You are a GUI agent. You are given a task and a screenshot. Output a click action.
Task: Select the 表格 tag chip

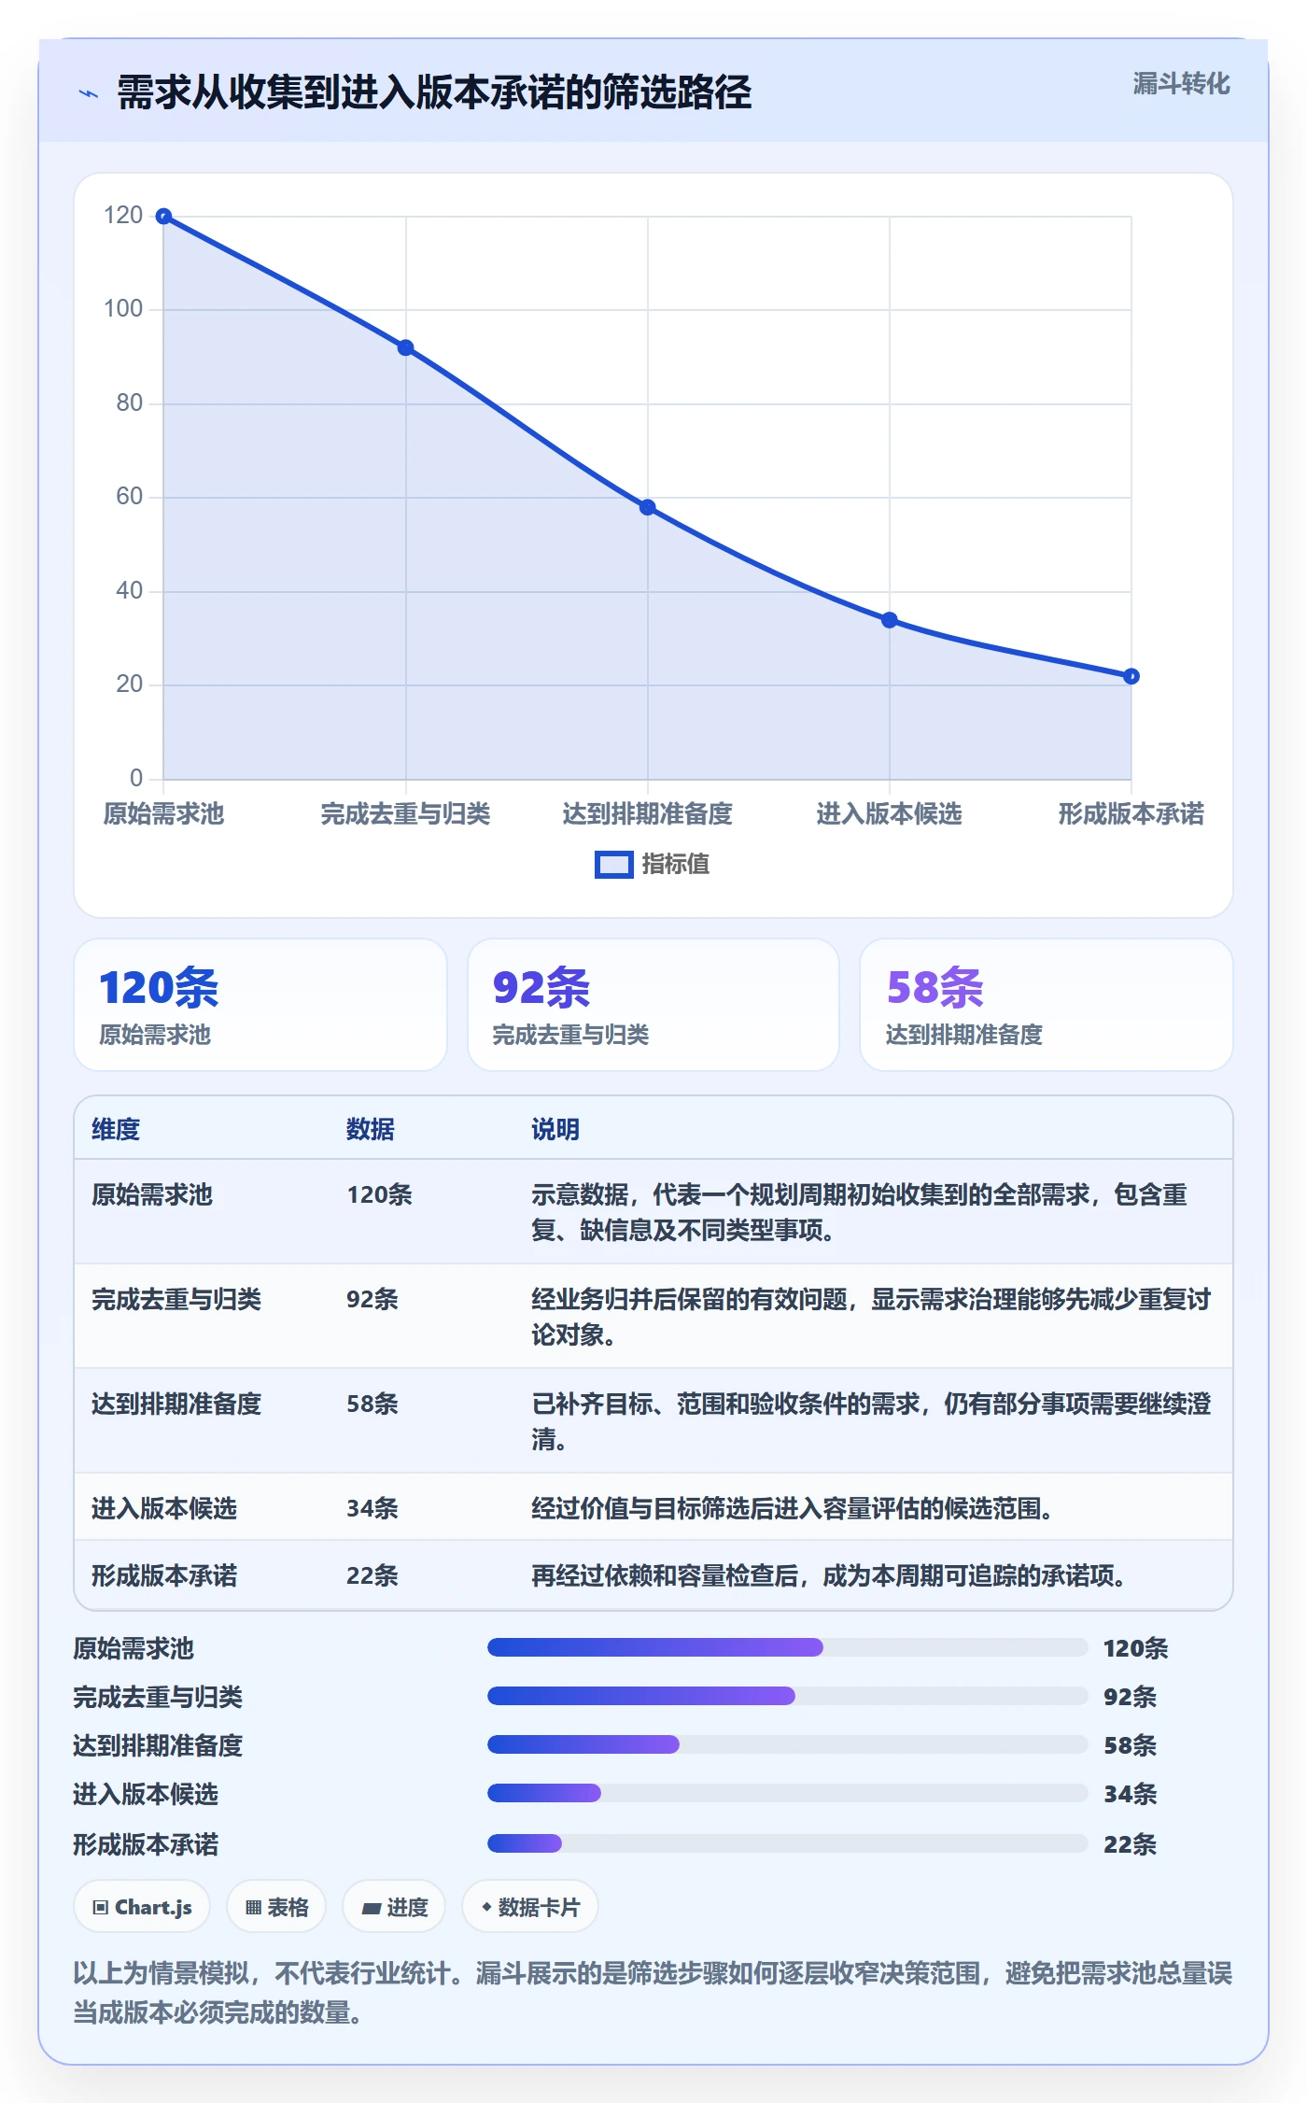pyautogui.click(x=276, y=1907)
